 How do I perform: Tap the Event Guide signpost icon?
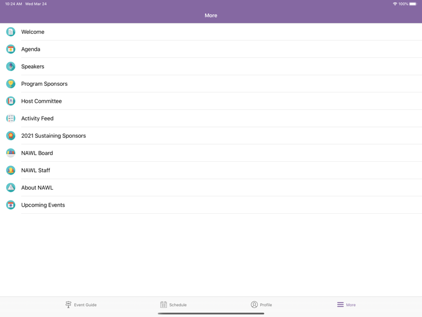[x=68, y=304]
